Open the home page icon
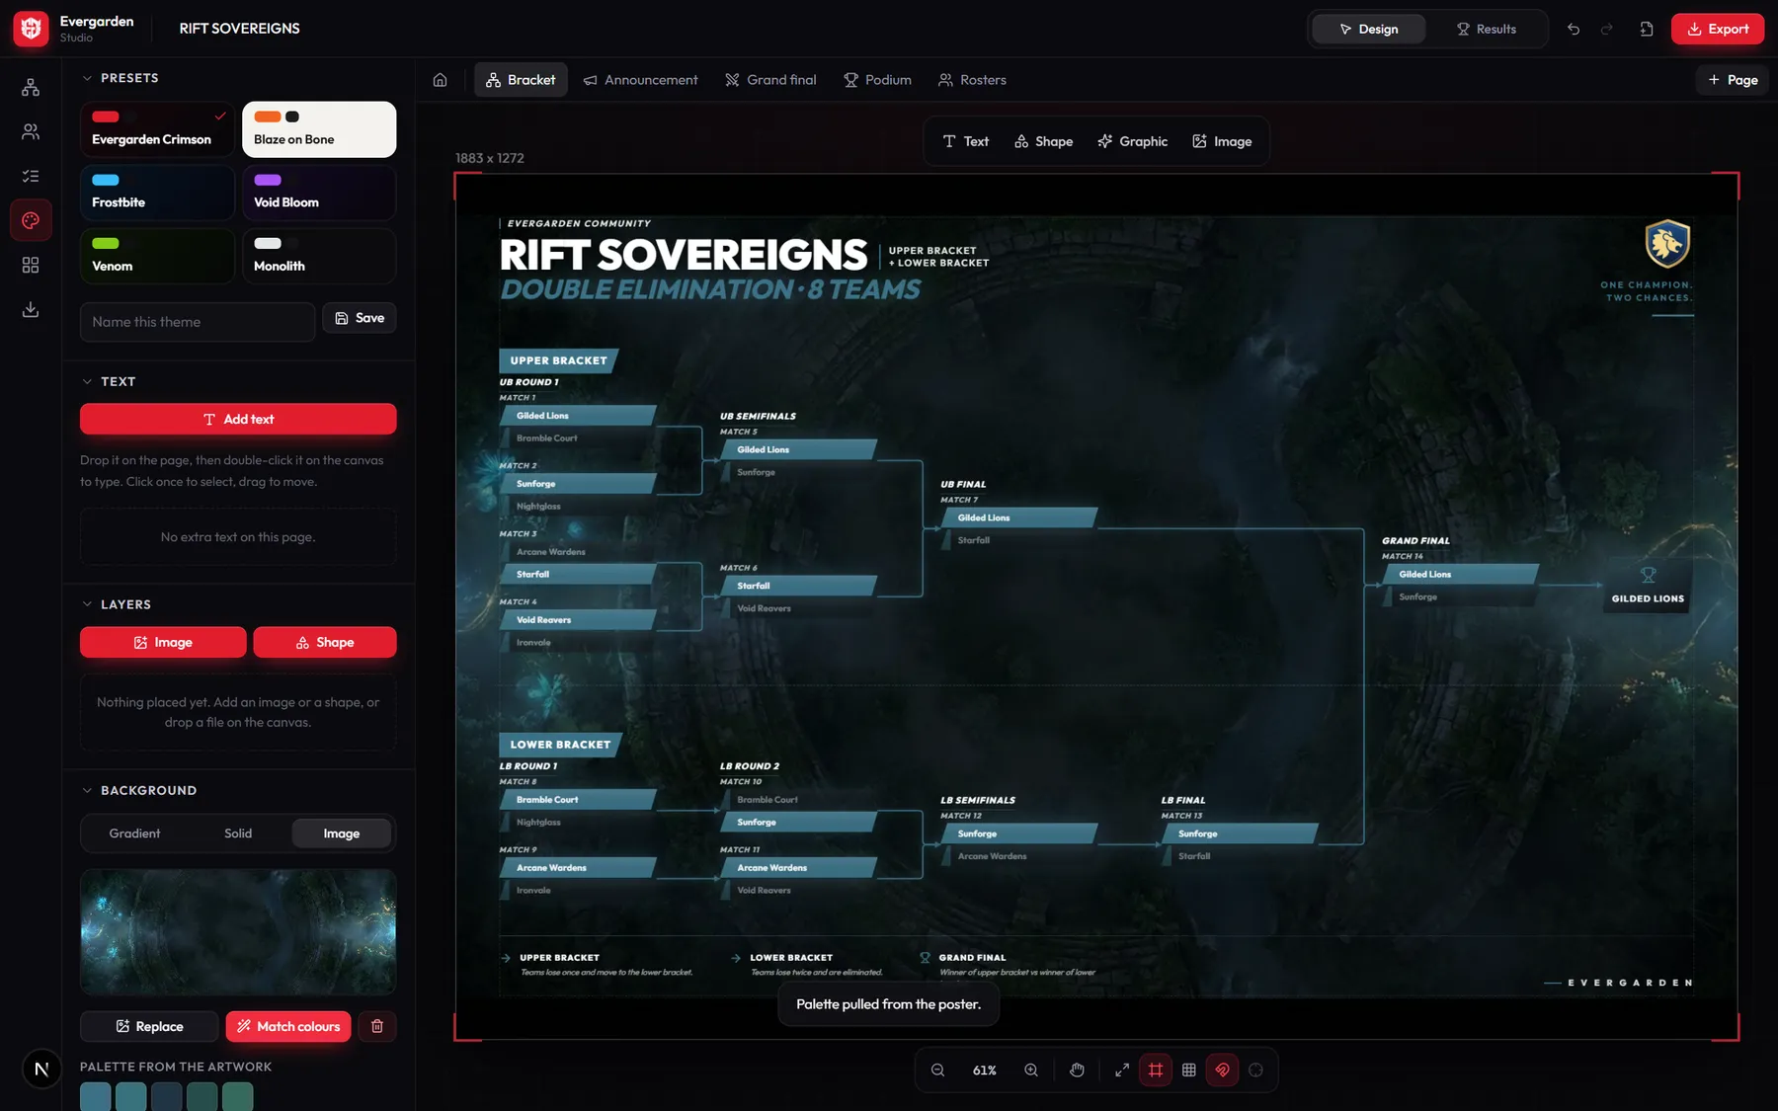Viewport: 1778px width, 1111px height. [441, 80]
